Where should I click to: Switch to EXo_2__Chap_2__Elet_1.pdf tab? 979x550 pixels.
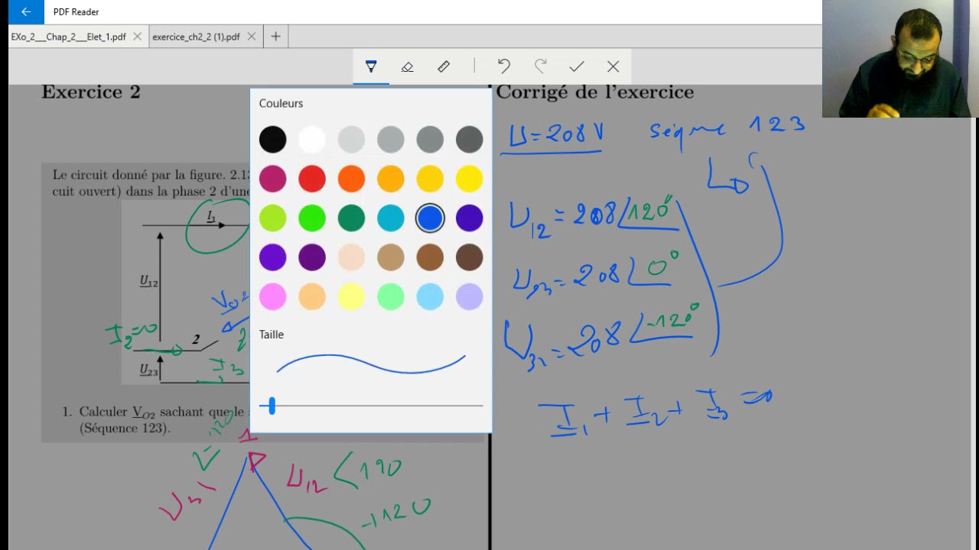point(69,37)
